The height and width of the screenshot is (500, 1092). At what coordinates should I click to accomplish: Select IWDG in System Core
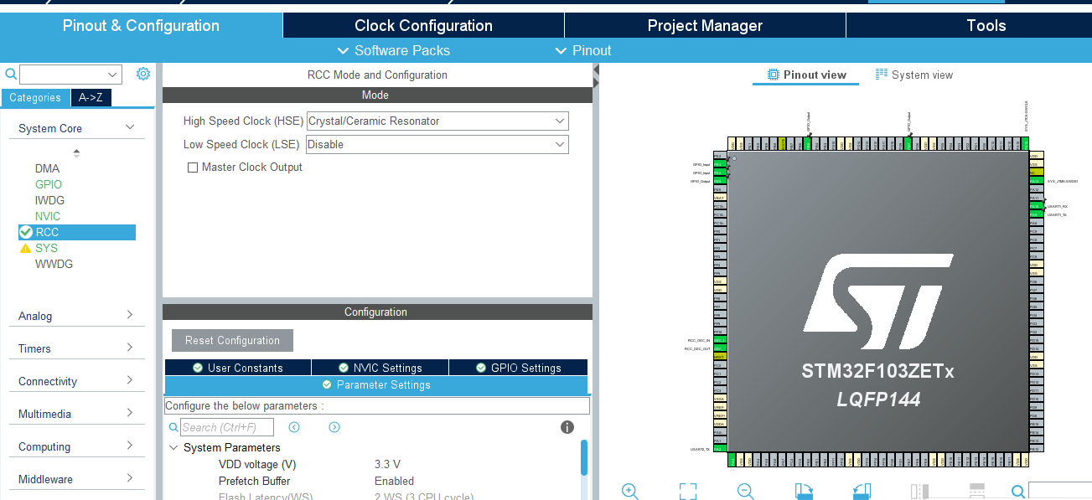coord(49,200)
